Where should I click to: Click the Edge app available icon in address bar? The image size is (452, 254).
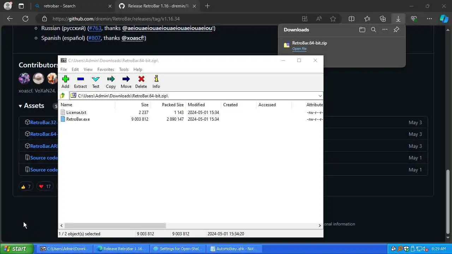coord(305,19)
